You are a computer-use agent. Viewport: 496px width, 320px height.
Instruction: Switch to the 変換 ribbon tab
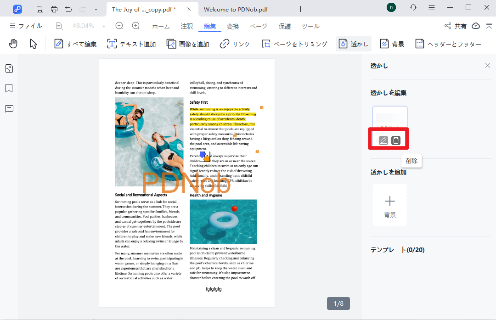pyautogui.click(x=233, y=26)
